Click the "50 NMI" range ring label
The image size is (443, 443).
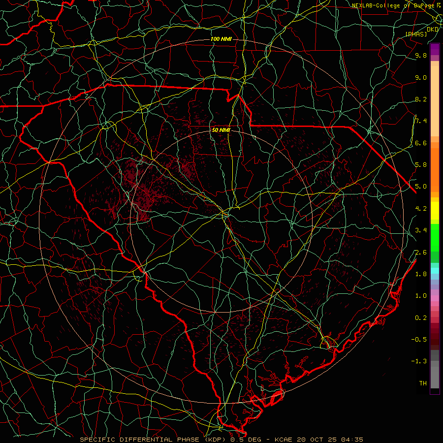(x=221, y=130)
